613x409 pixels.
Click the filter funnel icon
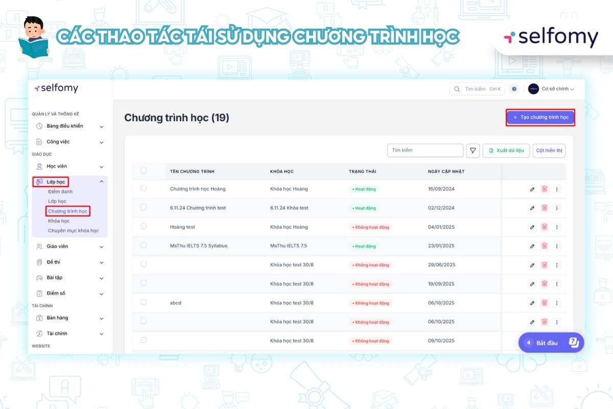click(x=473, y=150)
